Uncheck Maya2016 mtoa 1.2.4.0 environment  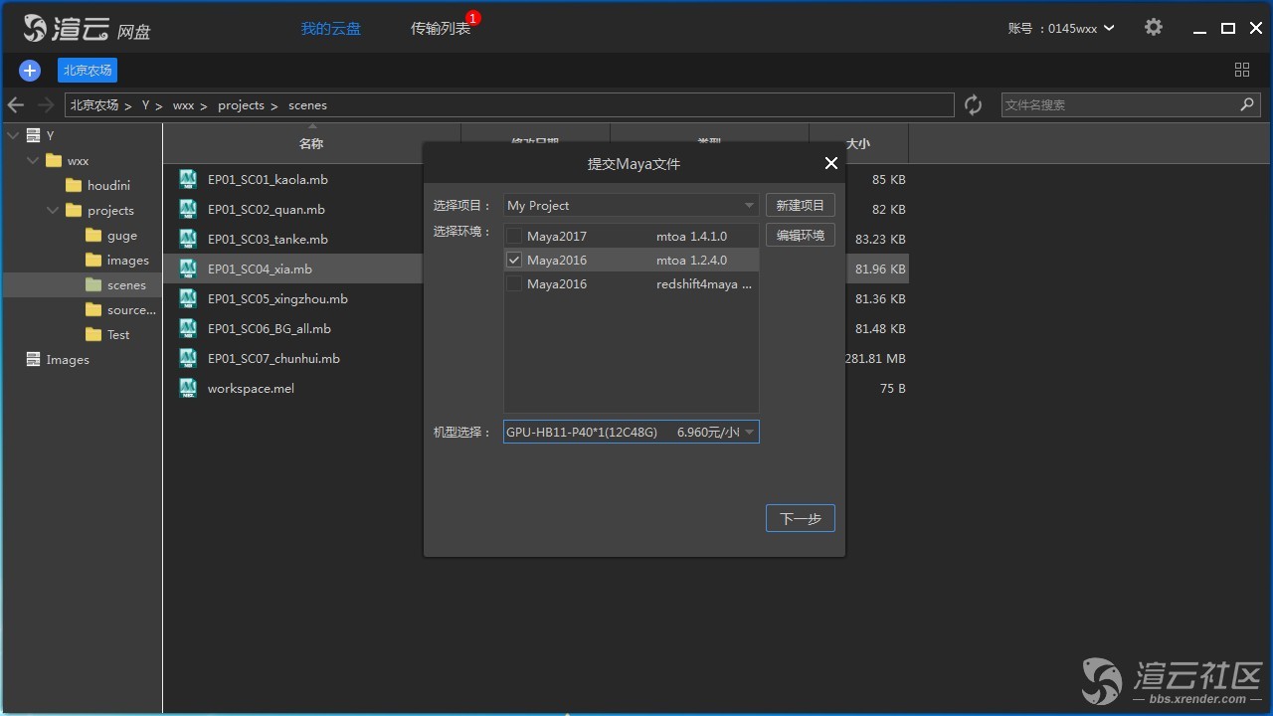pos(514,260)
